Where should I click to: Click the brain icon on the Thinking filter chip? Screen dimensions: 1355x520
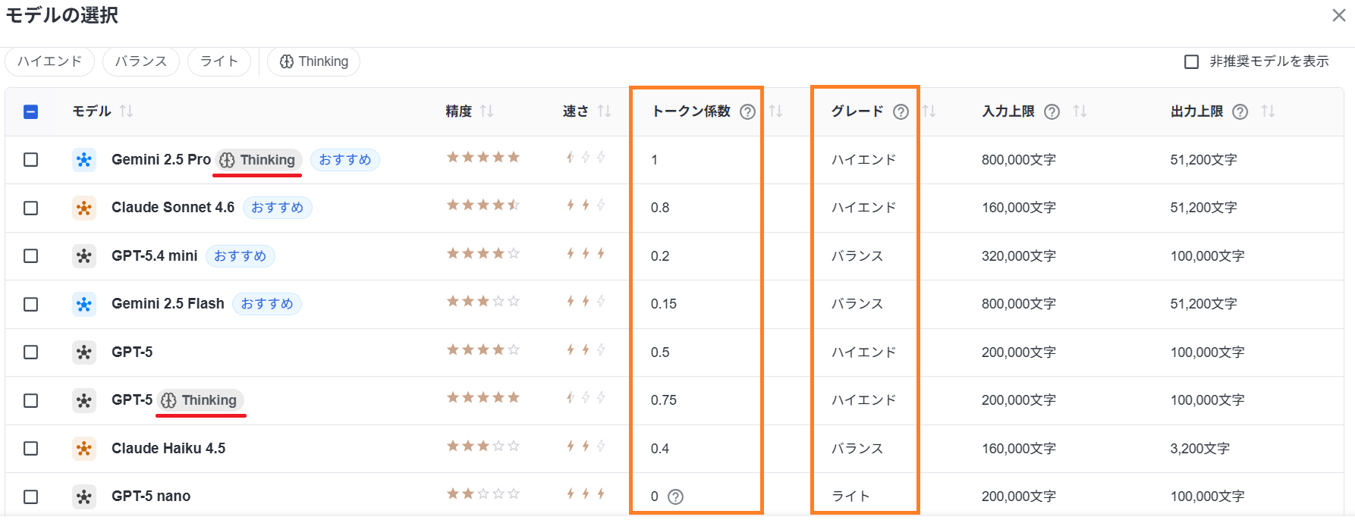tap(286, 61)
